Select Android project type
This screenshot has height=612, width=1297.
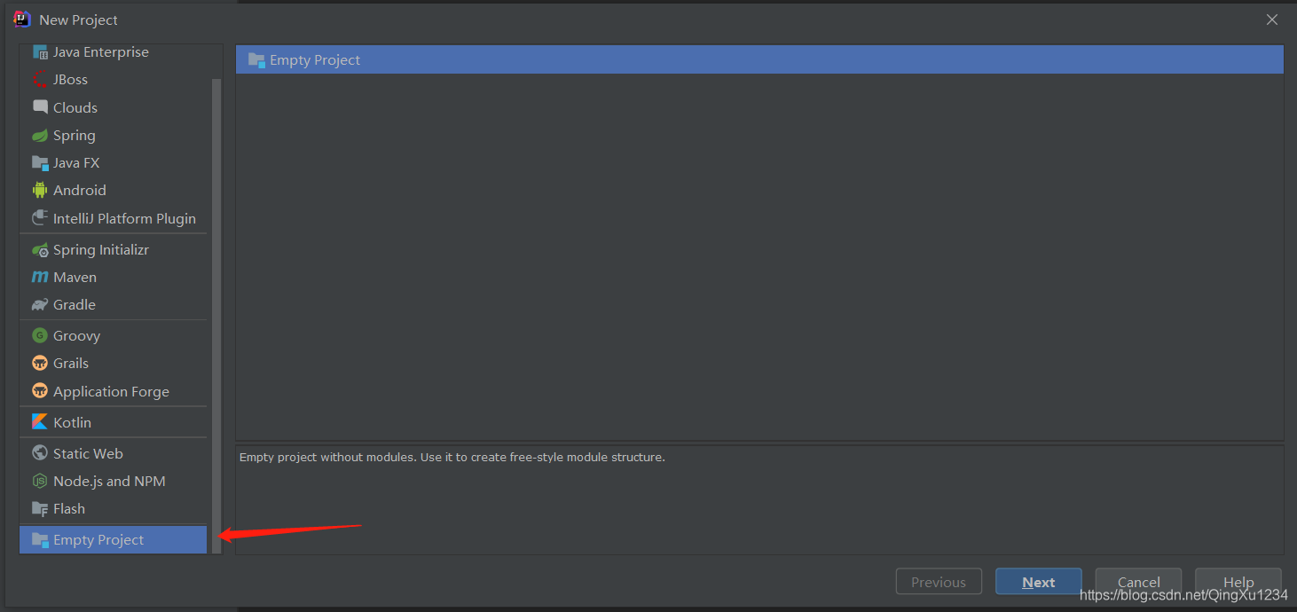[x=114, y=190]
